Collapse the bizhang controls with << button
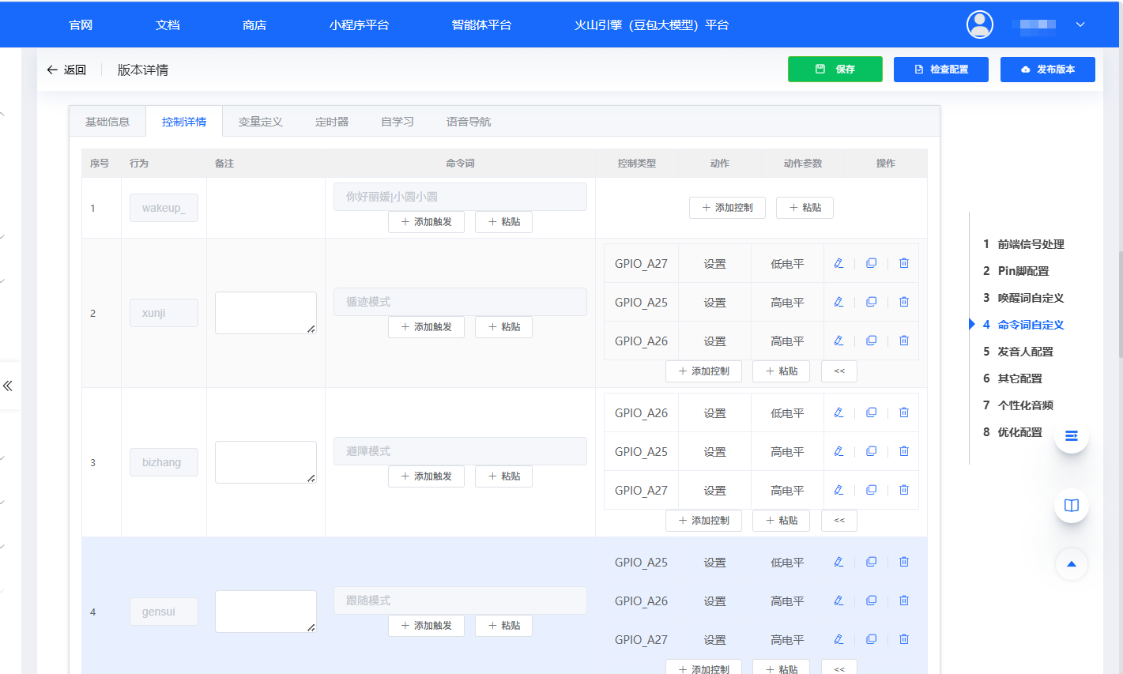Screen dimensions: 1123x674 [839, 521]
